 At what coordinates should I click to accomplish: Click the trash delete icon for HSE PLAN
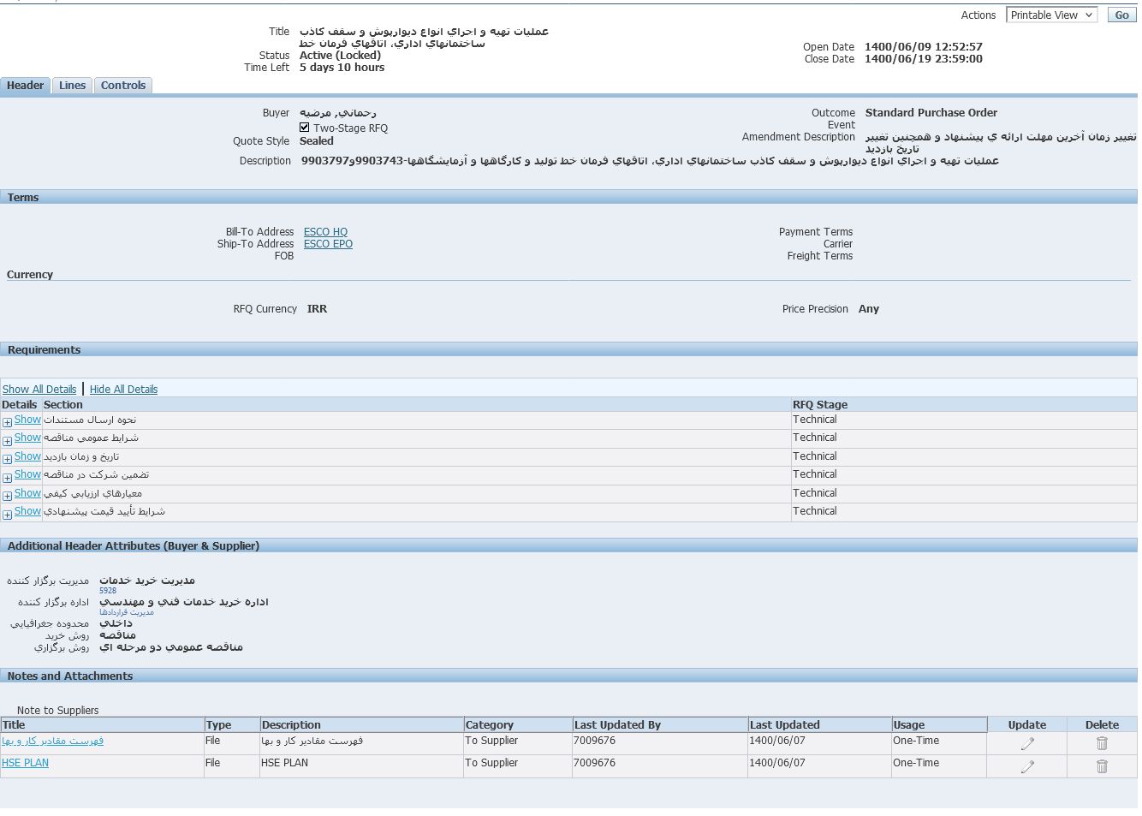click(x=1102, y=766)
